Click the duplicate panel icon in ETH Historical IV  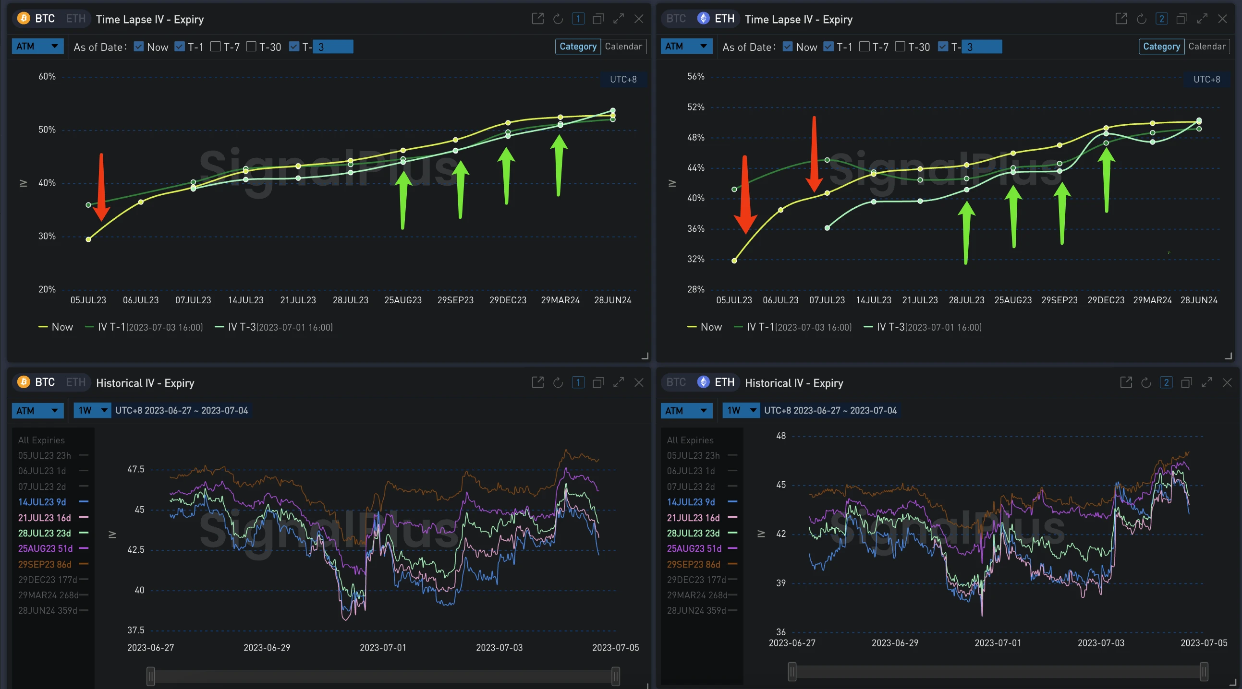coord(1187,382)
